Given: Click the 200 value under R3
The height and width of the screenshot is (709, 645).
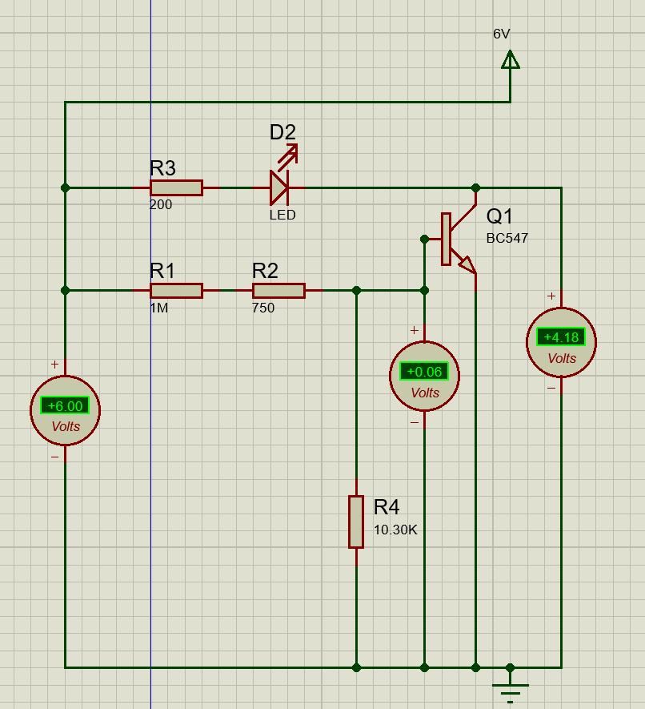Looking at the screenshot, I should click(161, 205).
